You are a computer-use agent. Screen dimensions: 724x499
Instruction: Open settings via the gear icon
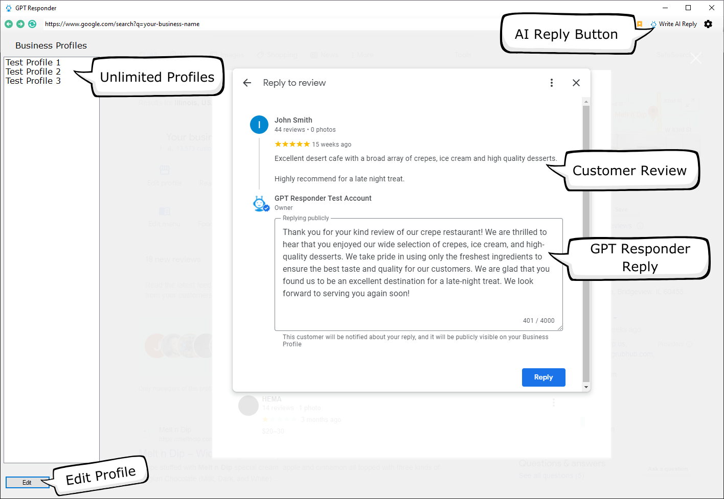[708, 24]
